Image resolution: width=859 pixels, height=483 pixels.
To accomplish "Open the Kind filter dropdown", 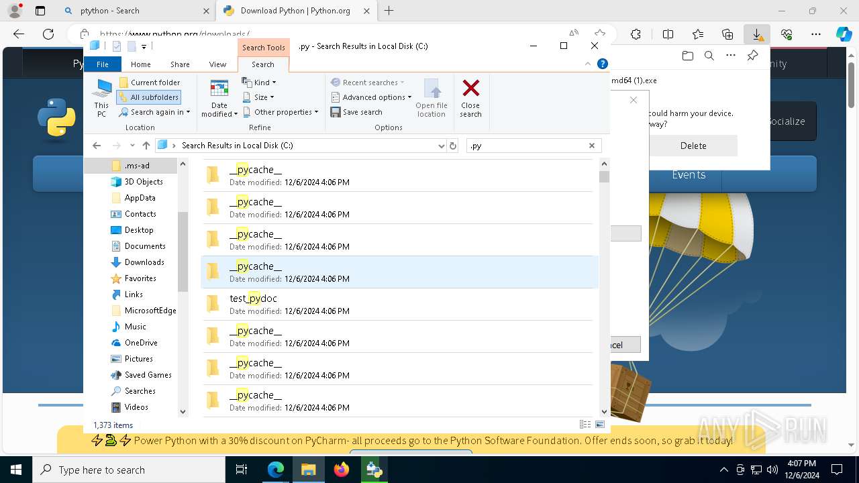I will pos(259,83).
